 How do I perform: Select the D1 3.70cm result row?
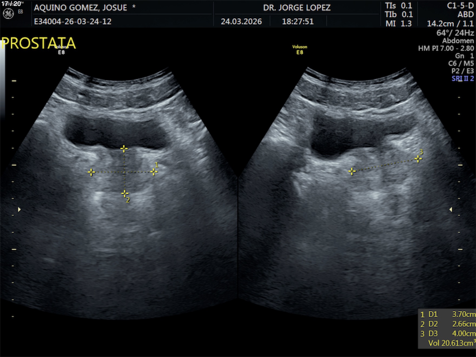pos(447,314)
